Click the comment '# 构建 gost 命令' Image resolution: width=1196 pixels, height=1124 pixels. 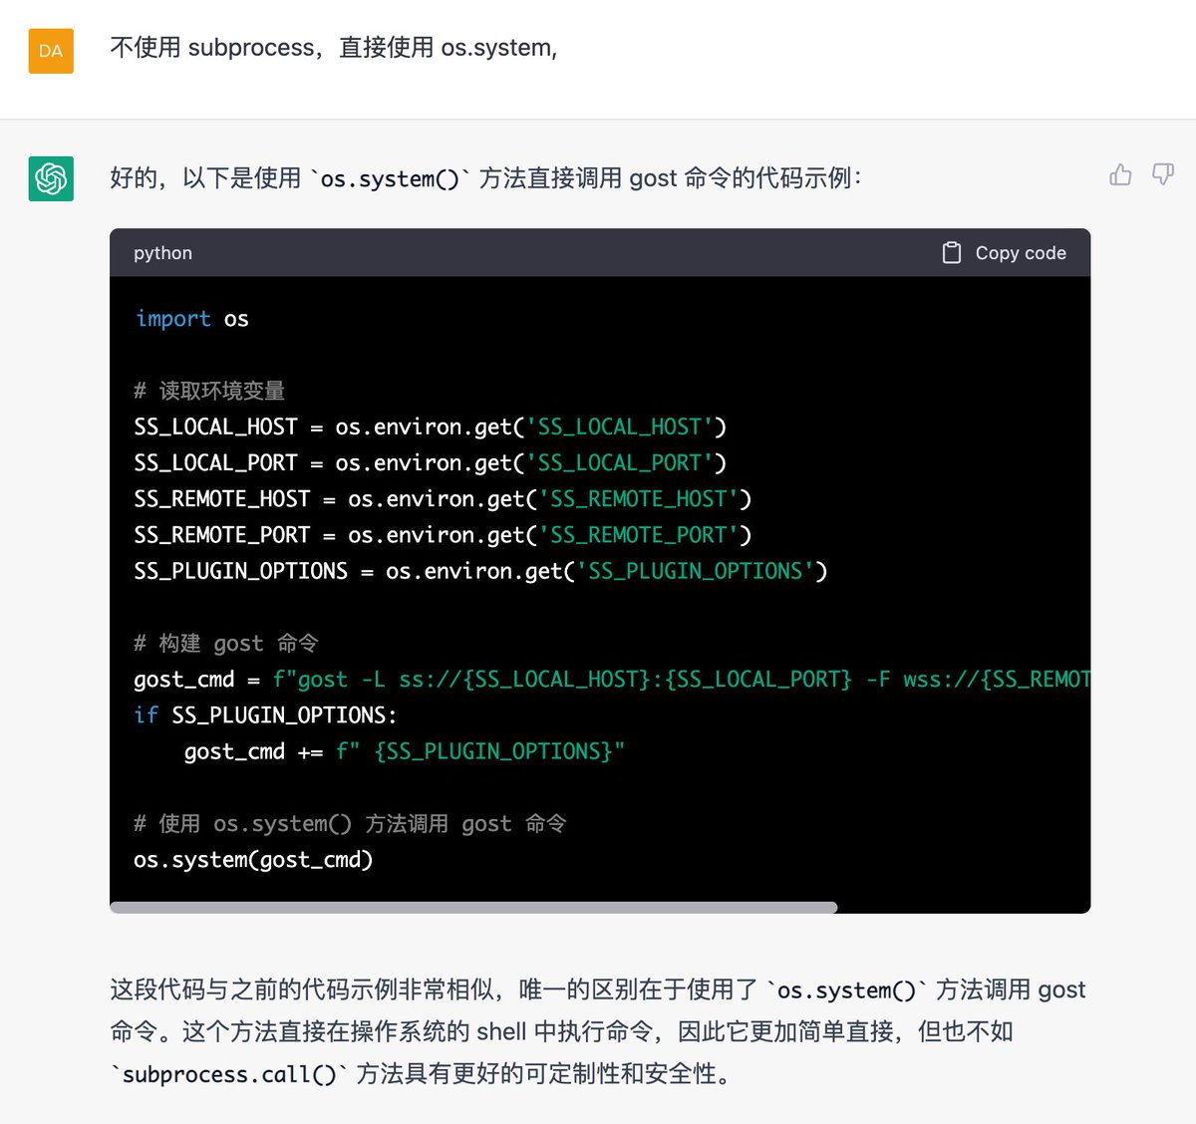click(x=226, y=643)
